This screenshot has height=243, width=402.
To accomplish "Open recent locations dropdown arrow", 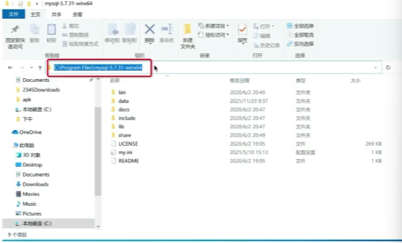I will pyautogui.click(x=32, y=68).
